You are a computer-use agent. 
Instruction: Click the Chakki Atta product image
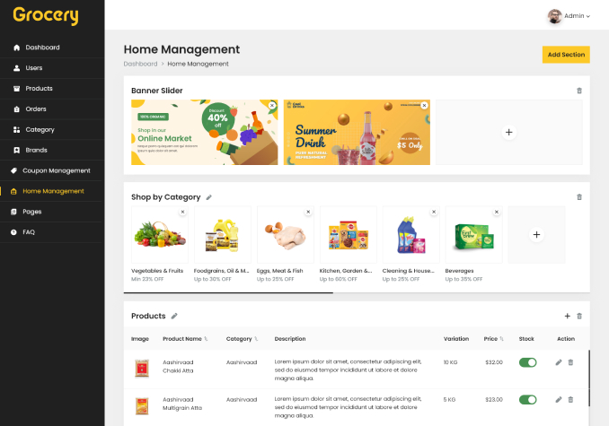(x=142, y=369)
